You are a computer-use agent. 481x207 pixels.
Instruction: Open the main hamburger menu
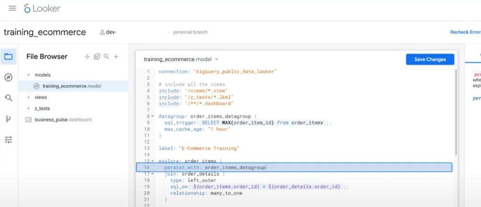(x=12, y=8)
